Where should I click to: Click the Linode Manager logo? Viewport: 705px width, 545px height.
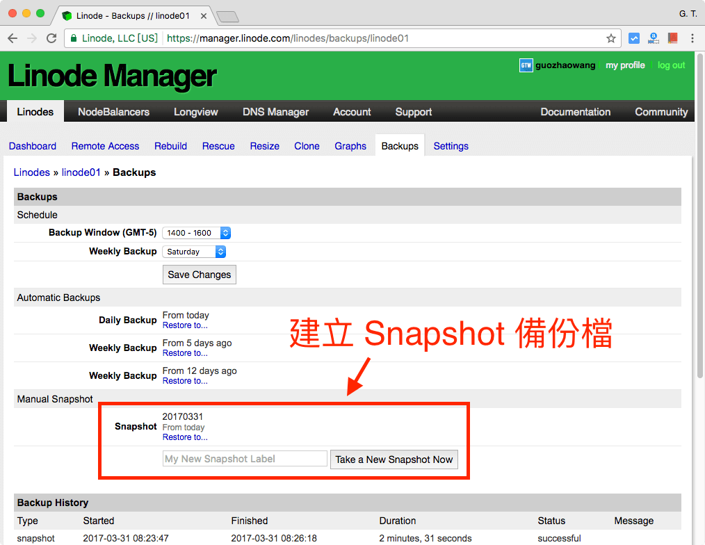tap(111, 75)
